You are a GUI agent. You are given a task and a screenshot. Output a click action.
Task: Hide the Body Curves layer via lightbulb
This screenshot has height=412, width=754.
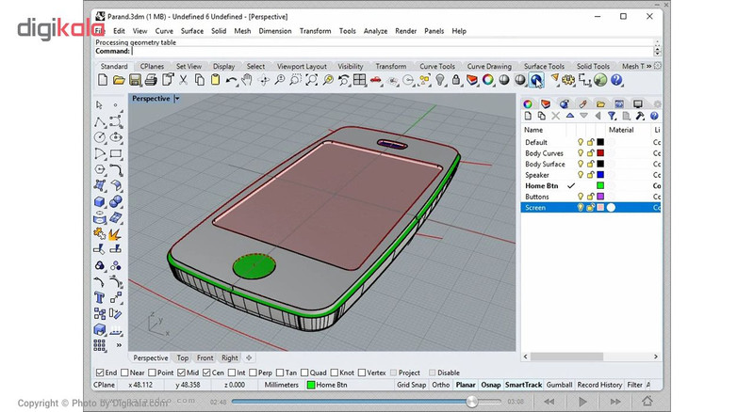[581, 153]
